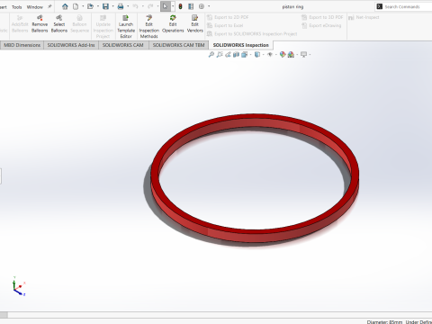Toggle the Select cursor tool

[x=166, y=6]
